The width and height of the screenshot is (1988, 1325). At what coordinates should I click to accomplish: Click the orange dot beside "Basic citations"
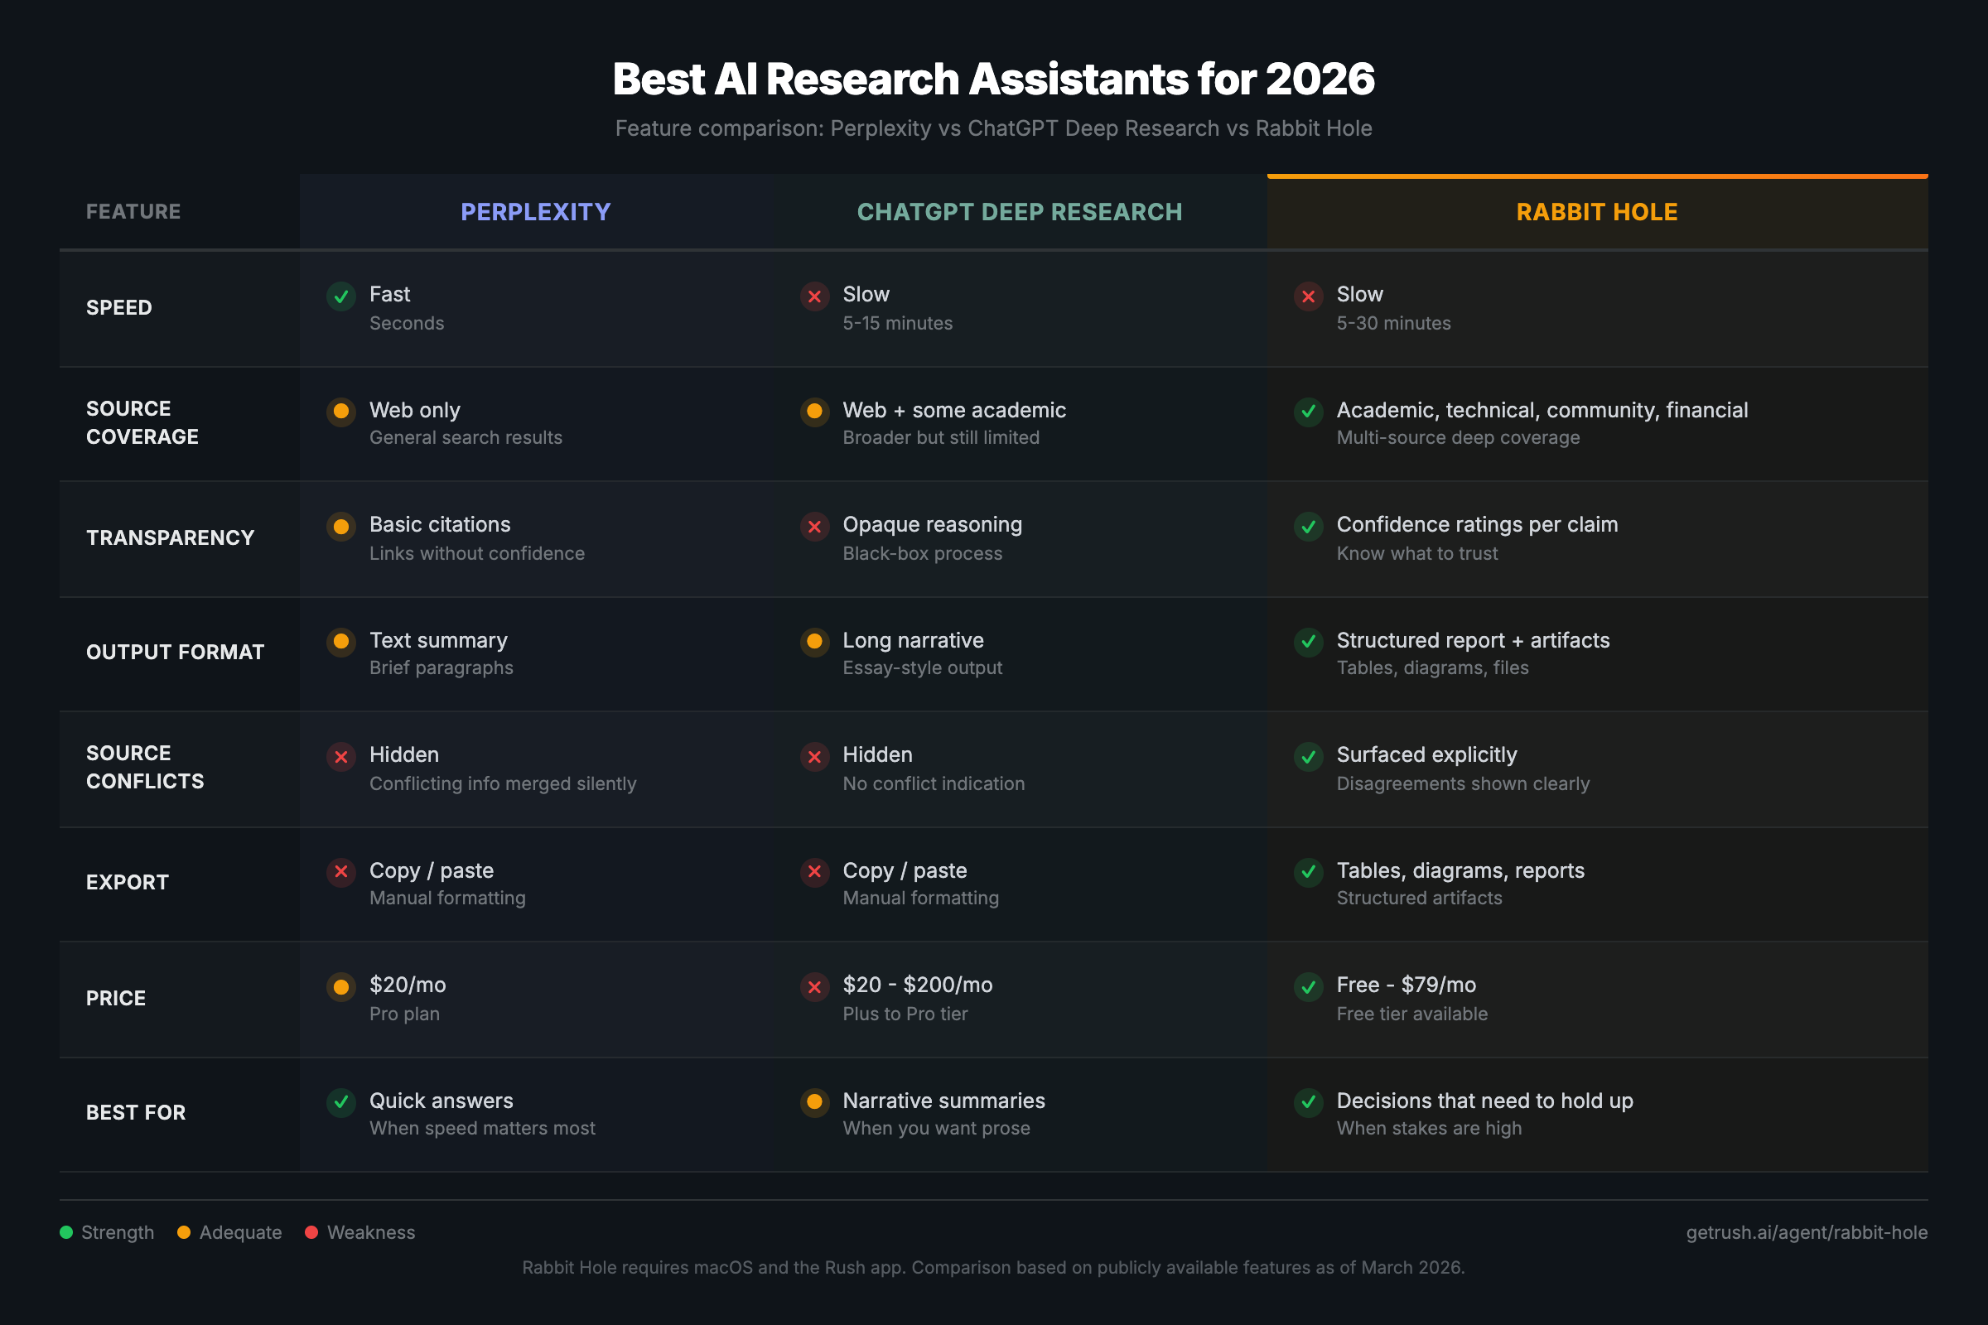340,527
